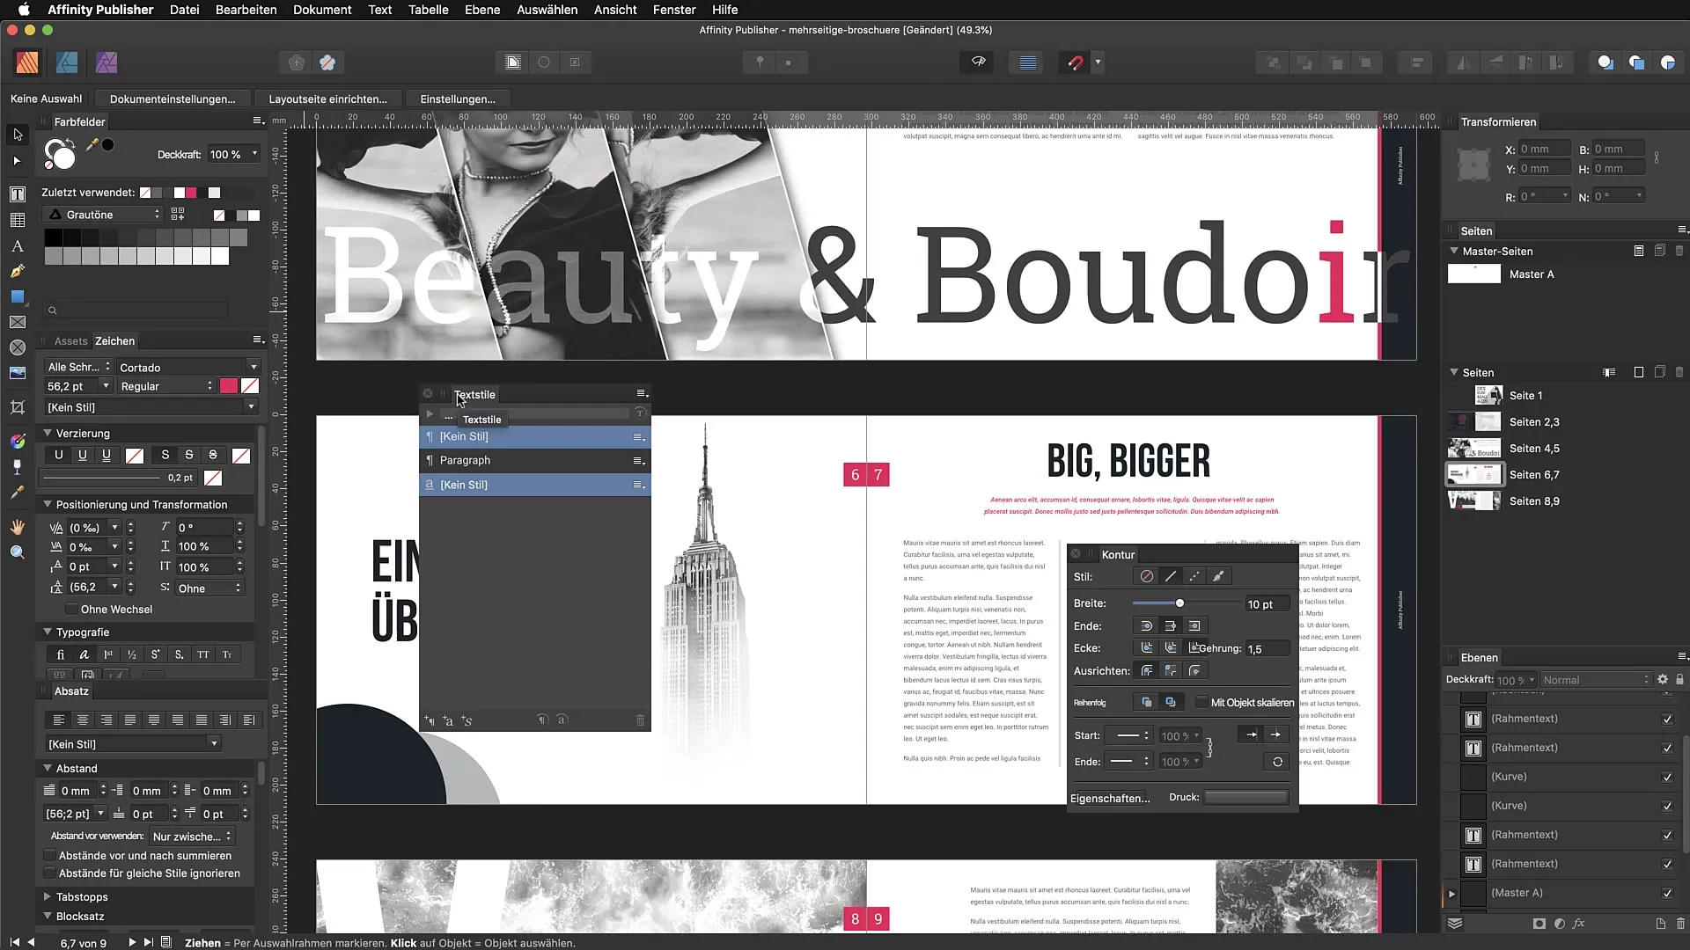Switch to the Publisher persona icon

(x=27, y=62)
